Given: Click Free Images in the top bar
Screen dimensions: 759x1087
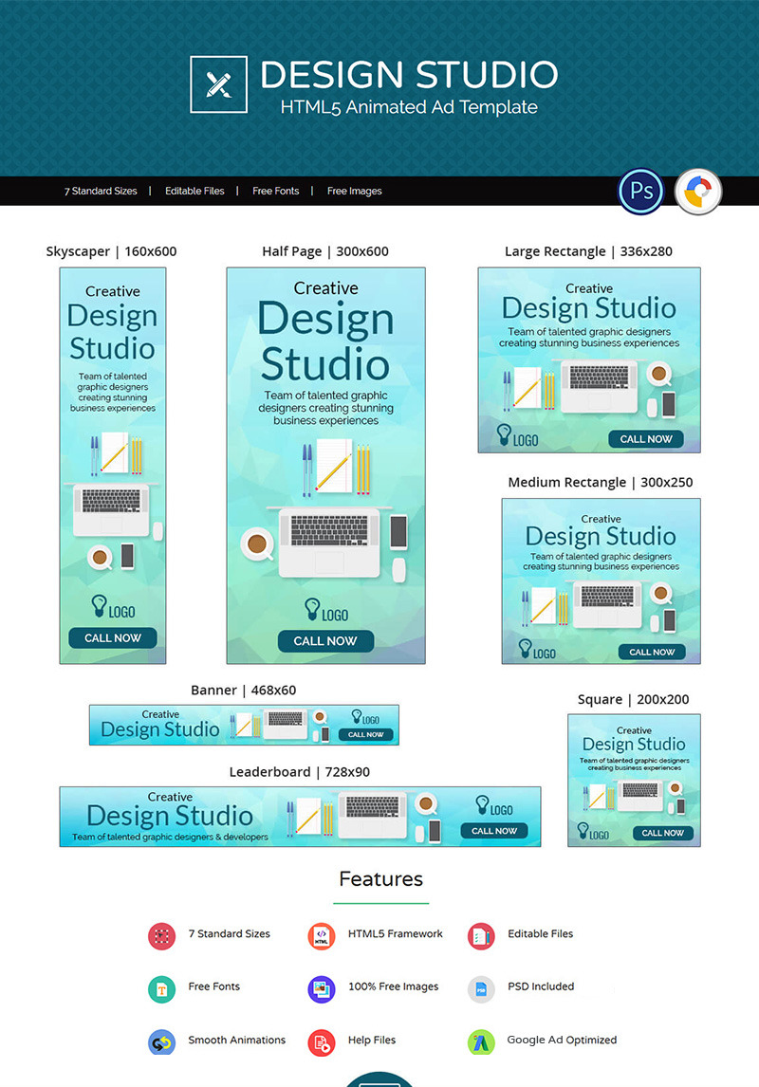Looking at the screenshot, I should pyautogui.click(x=354, y=191).
